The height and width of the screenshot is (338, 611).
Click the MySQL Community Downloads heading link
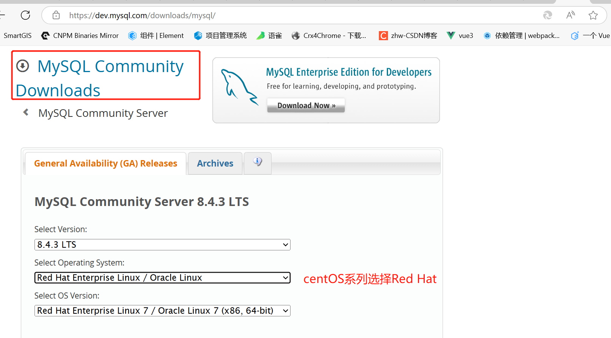pos(100,78)
